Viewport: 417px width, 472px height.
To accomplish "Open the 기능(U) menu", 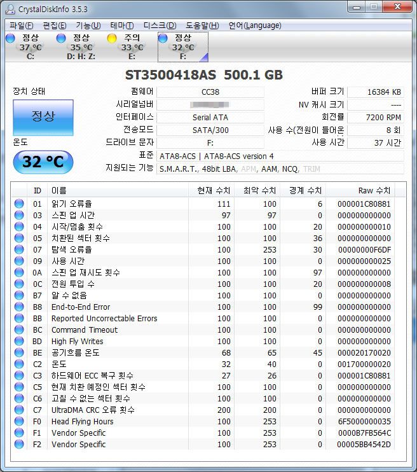I will pos(88,25).
